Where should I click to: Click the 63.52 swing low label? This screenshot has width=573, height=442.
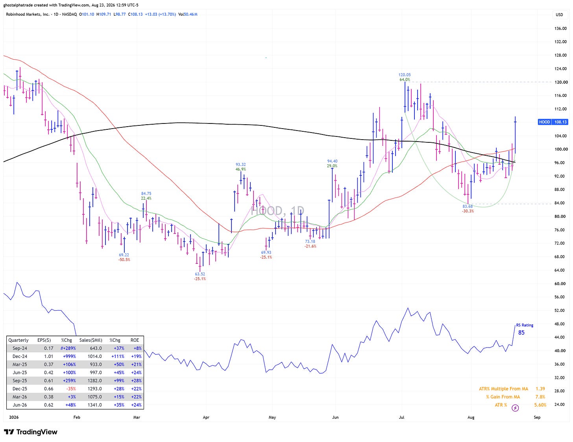point(200,274)
